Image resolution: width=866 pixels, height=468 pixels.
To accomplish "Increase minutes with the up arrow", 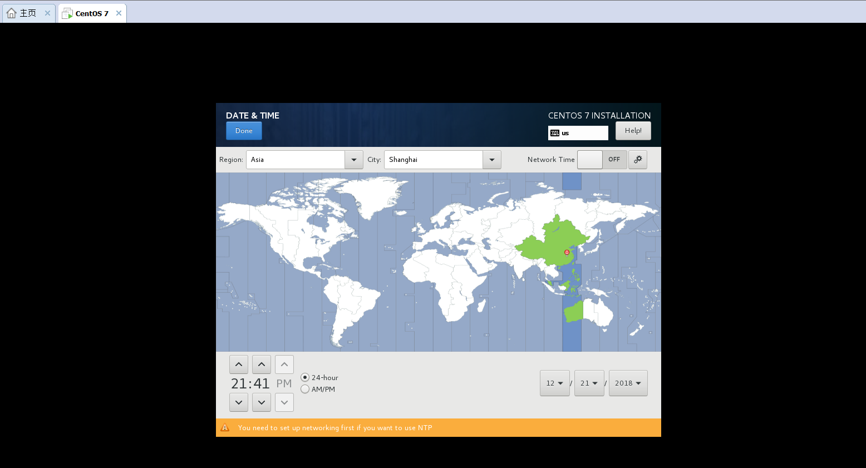I will tap(262, 364).
